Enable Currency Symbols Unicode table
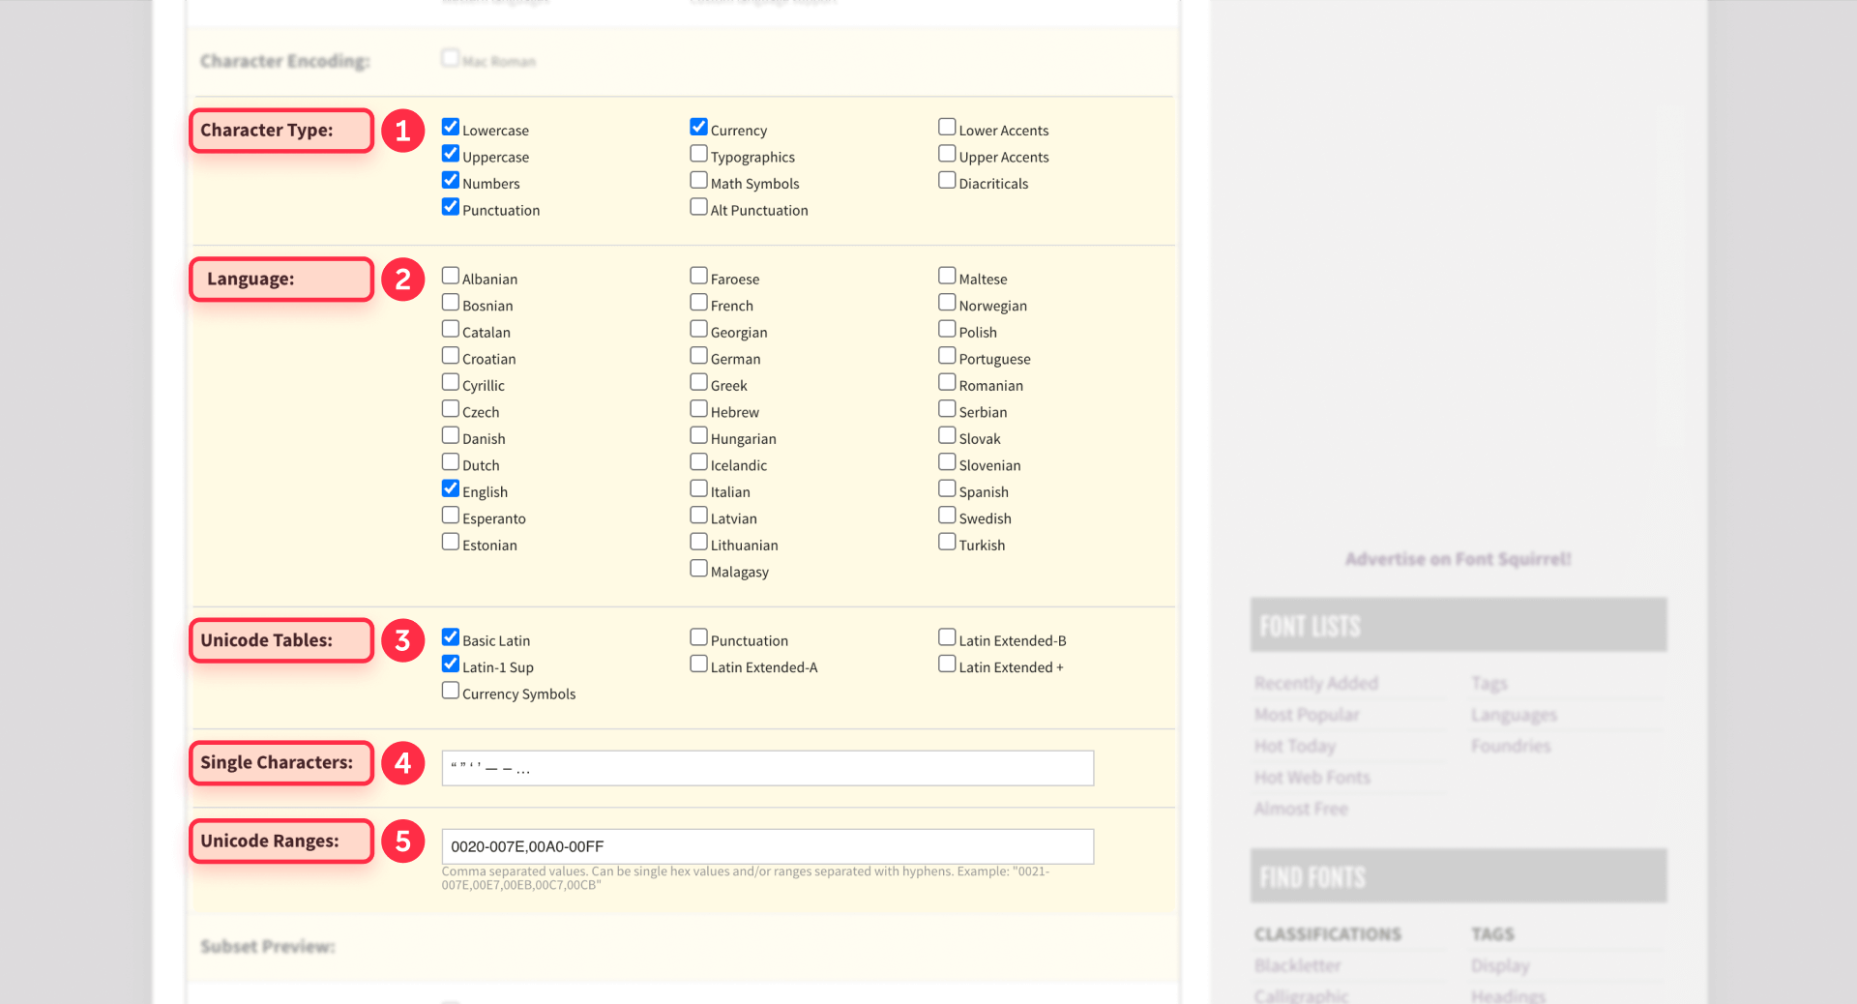Screen dimensions: 1857x1004 pos(450,690)
